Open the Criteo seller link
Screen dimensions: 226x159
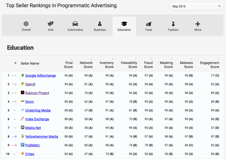coord(30,154)
